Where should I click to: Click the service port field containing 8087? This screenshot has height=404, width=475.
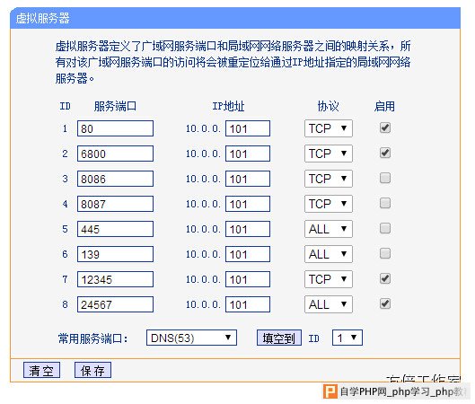(115, 204)
